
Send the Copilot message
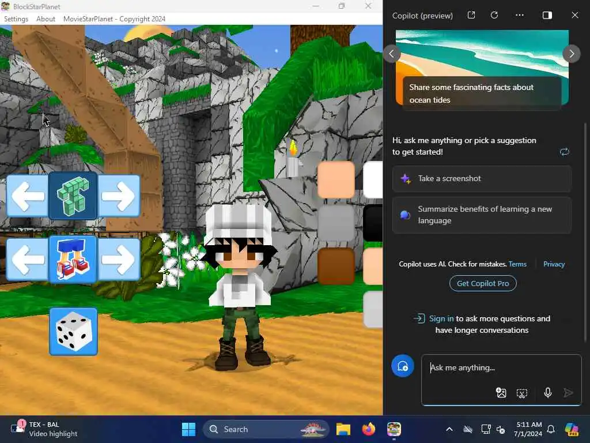click(x=568, y=393)
